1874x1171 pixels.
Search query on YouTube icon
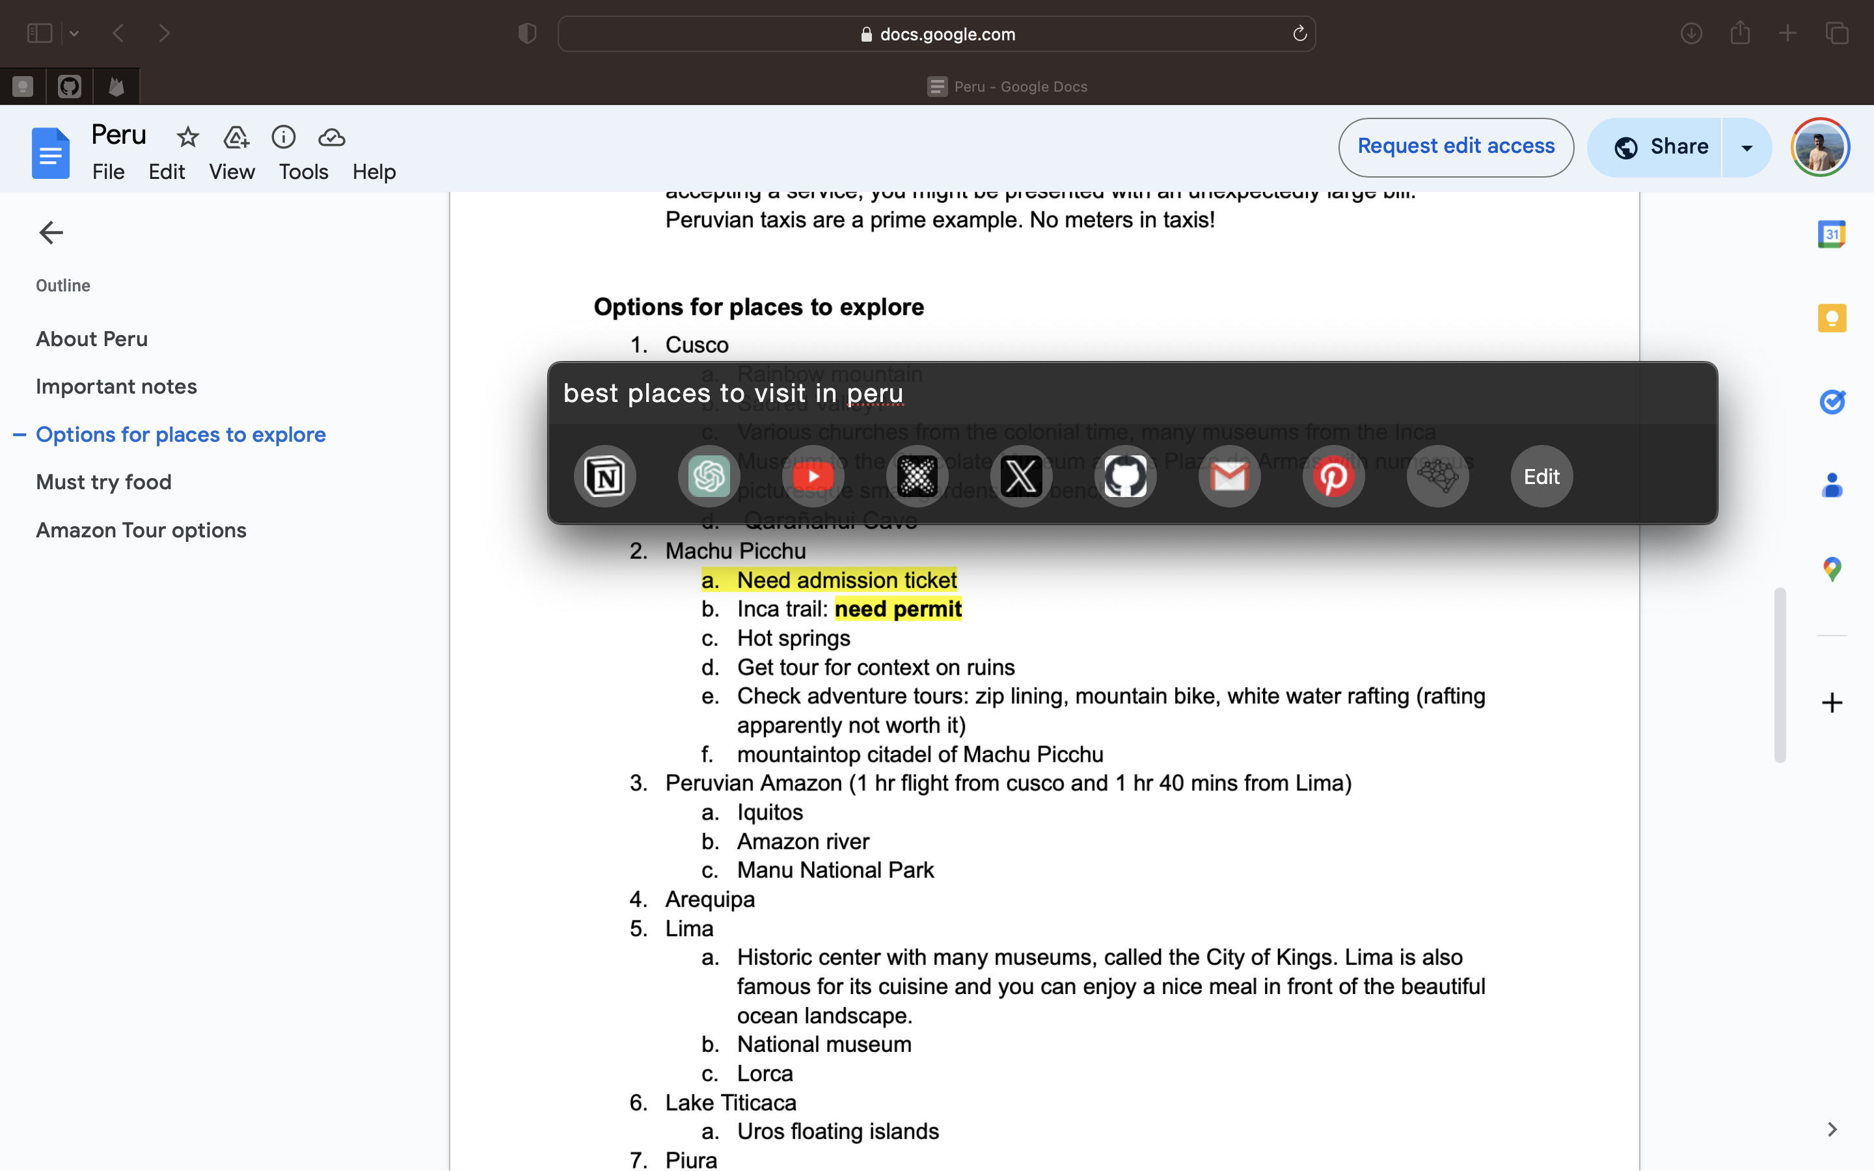point(813,476)
